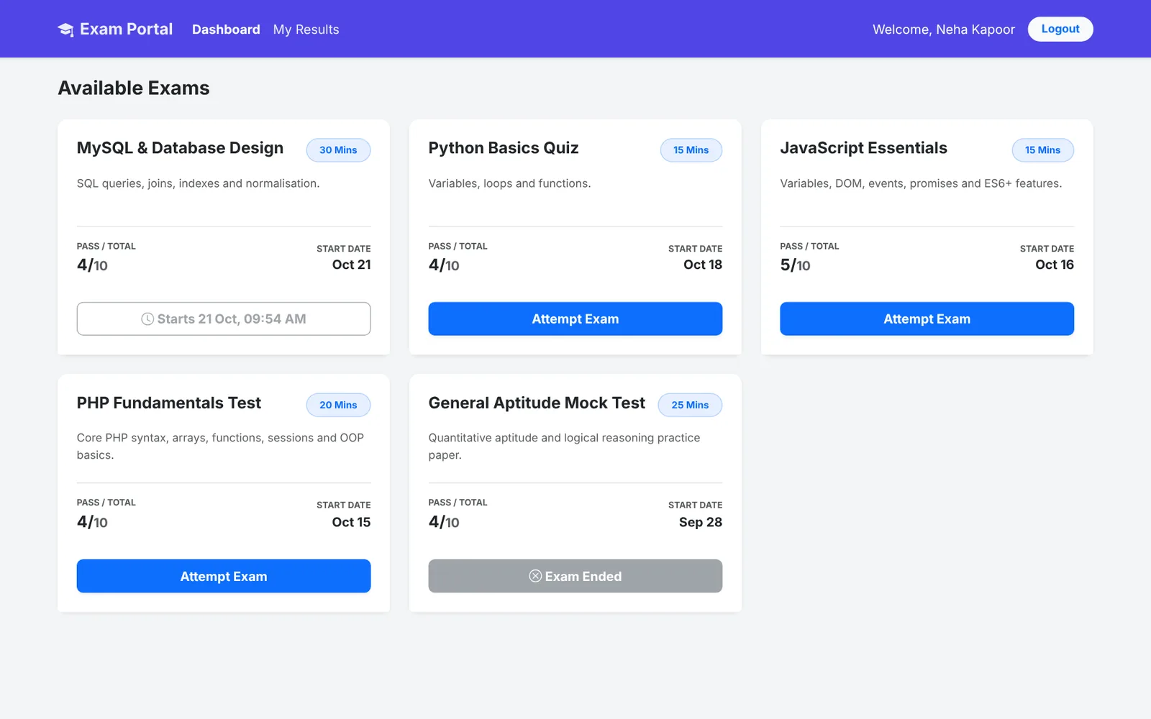This screenshot has width=1151, height=719.
Task: Attempt the PHP Fundamentals Test exam
Action: click(x=224, y=576)
